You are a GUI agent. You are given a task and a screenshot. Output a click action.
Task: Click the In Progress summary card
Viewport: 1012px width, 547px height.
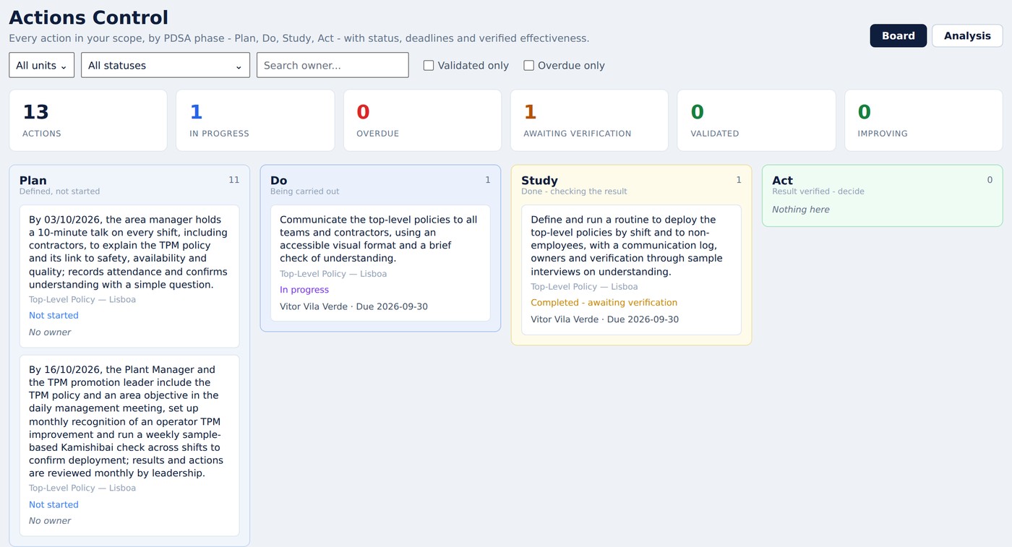click(x=255, y=121)
